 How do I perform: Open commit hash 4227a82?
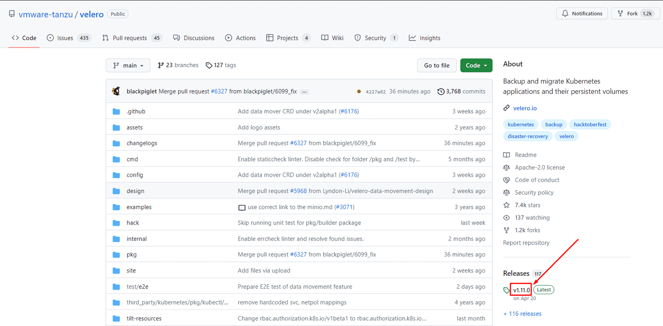coord(376,92)
